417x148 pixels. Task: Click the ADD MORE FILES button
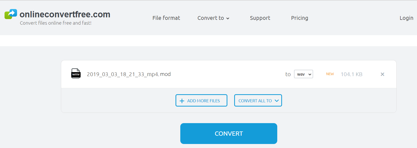pyautogui.click(x=201, y=101)
